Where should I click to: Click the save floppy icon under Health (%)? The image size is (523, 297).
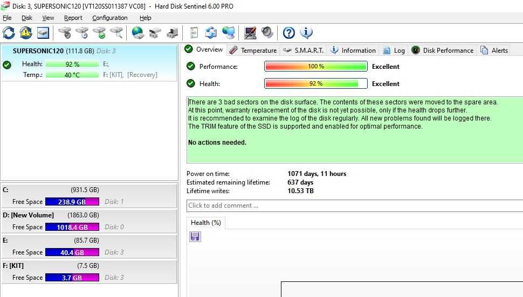[x=195, y=237]
